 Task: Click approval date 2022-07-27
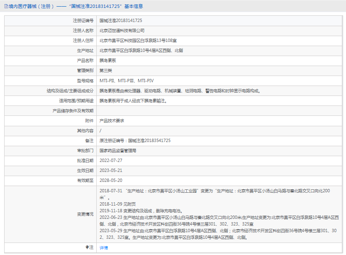111,160
